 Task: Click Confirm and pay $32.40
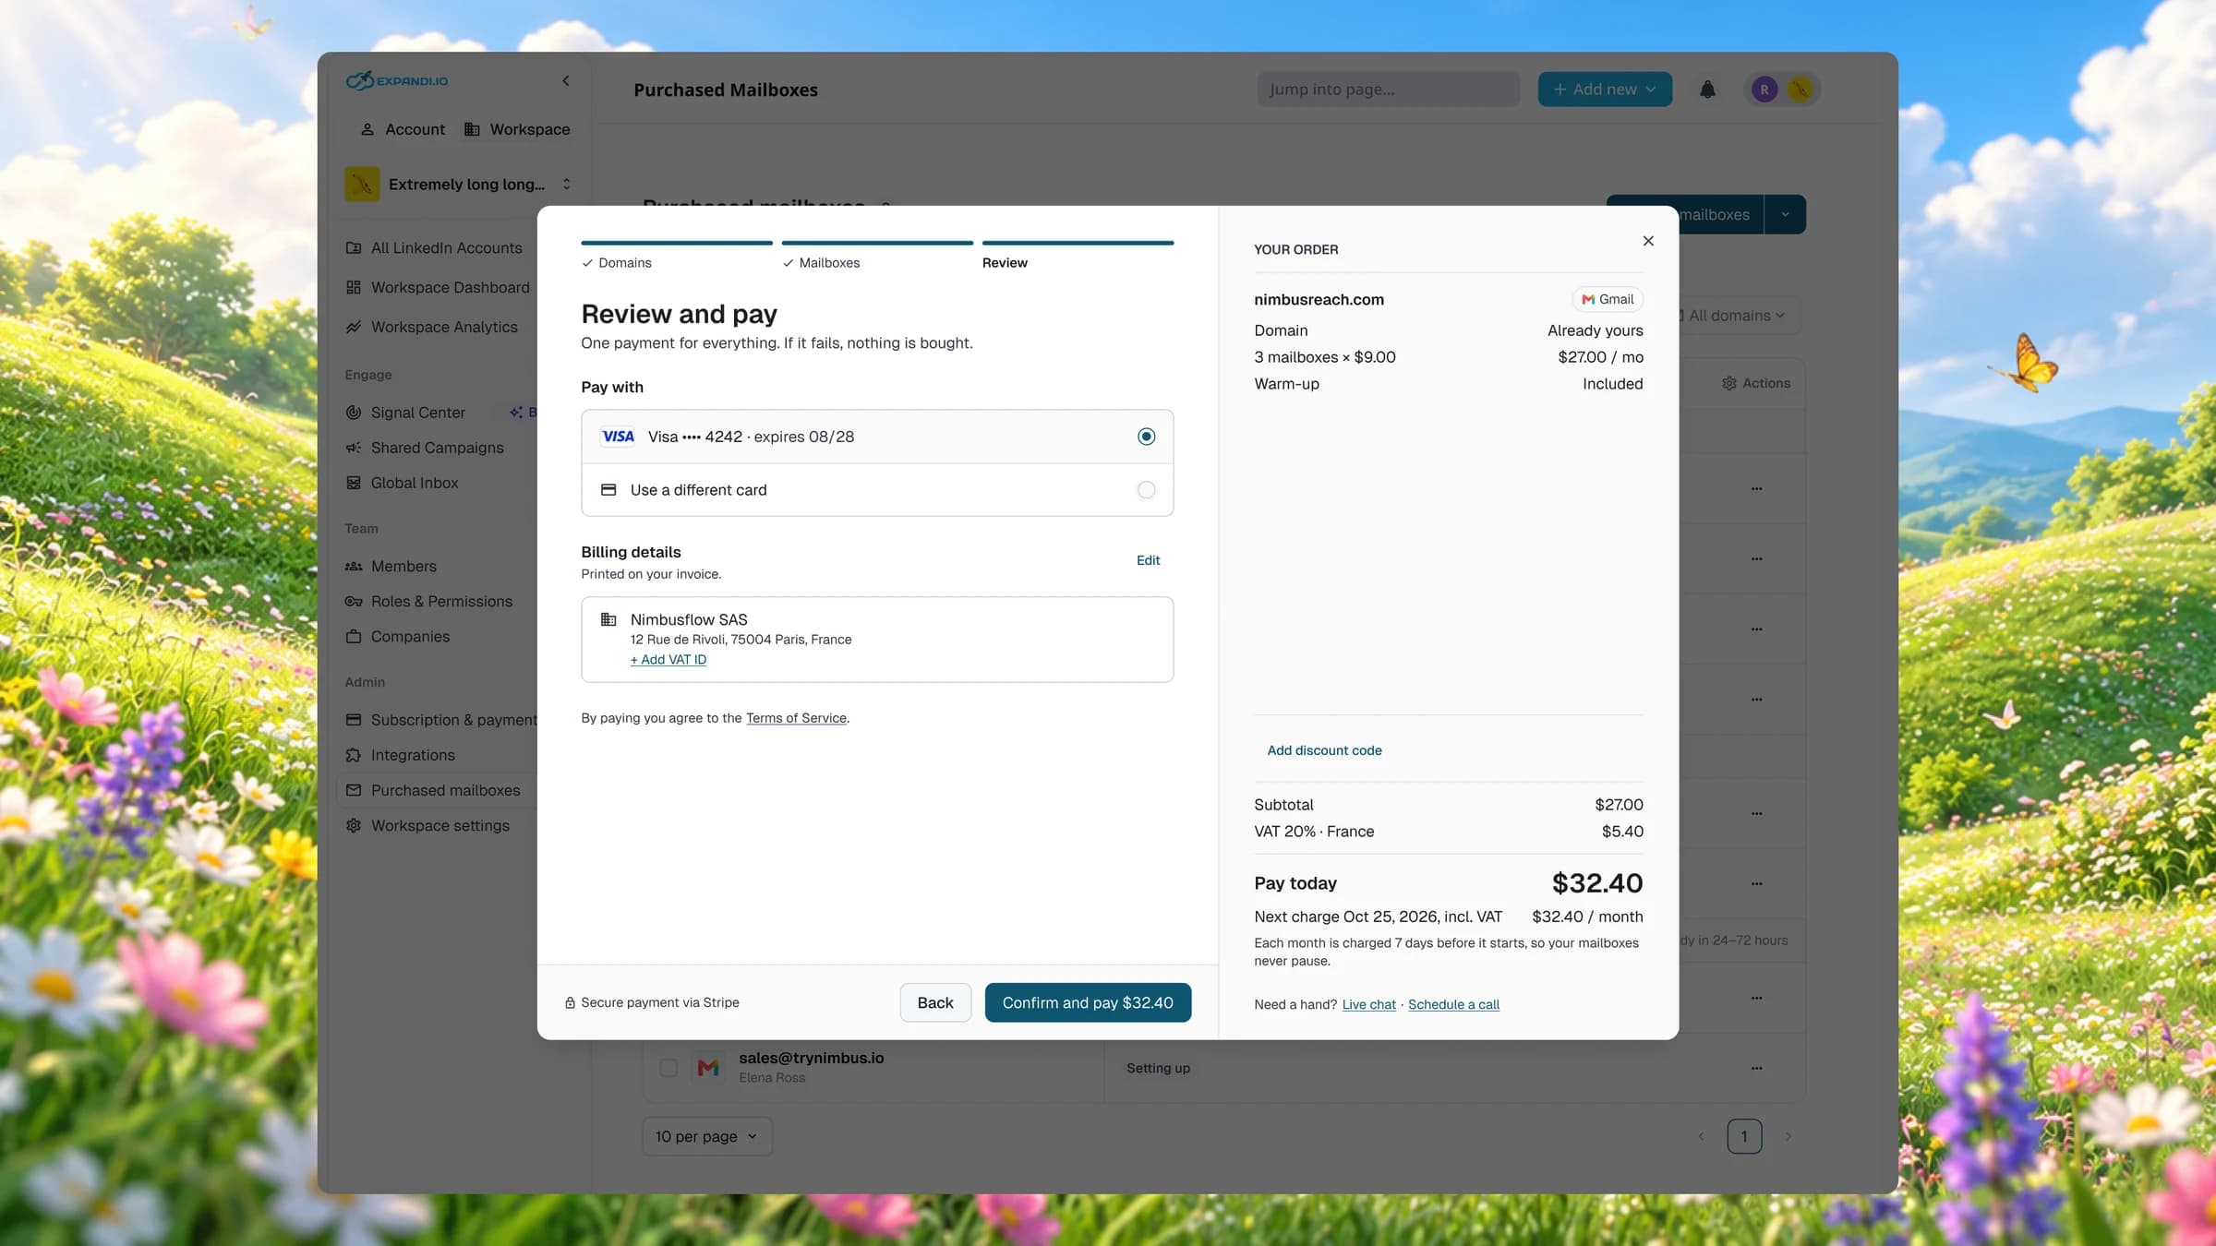[1088, 1002]
